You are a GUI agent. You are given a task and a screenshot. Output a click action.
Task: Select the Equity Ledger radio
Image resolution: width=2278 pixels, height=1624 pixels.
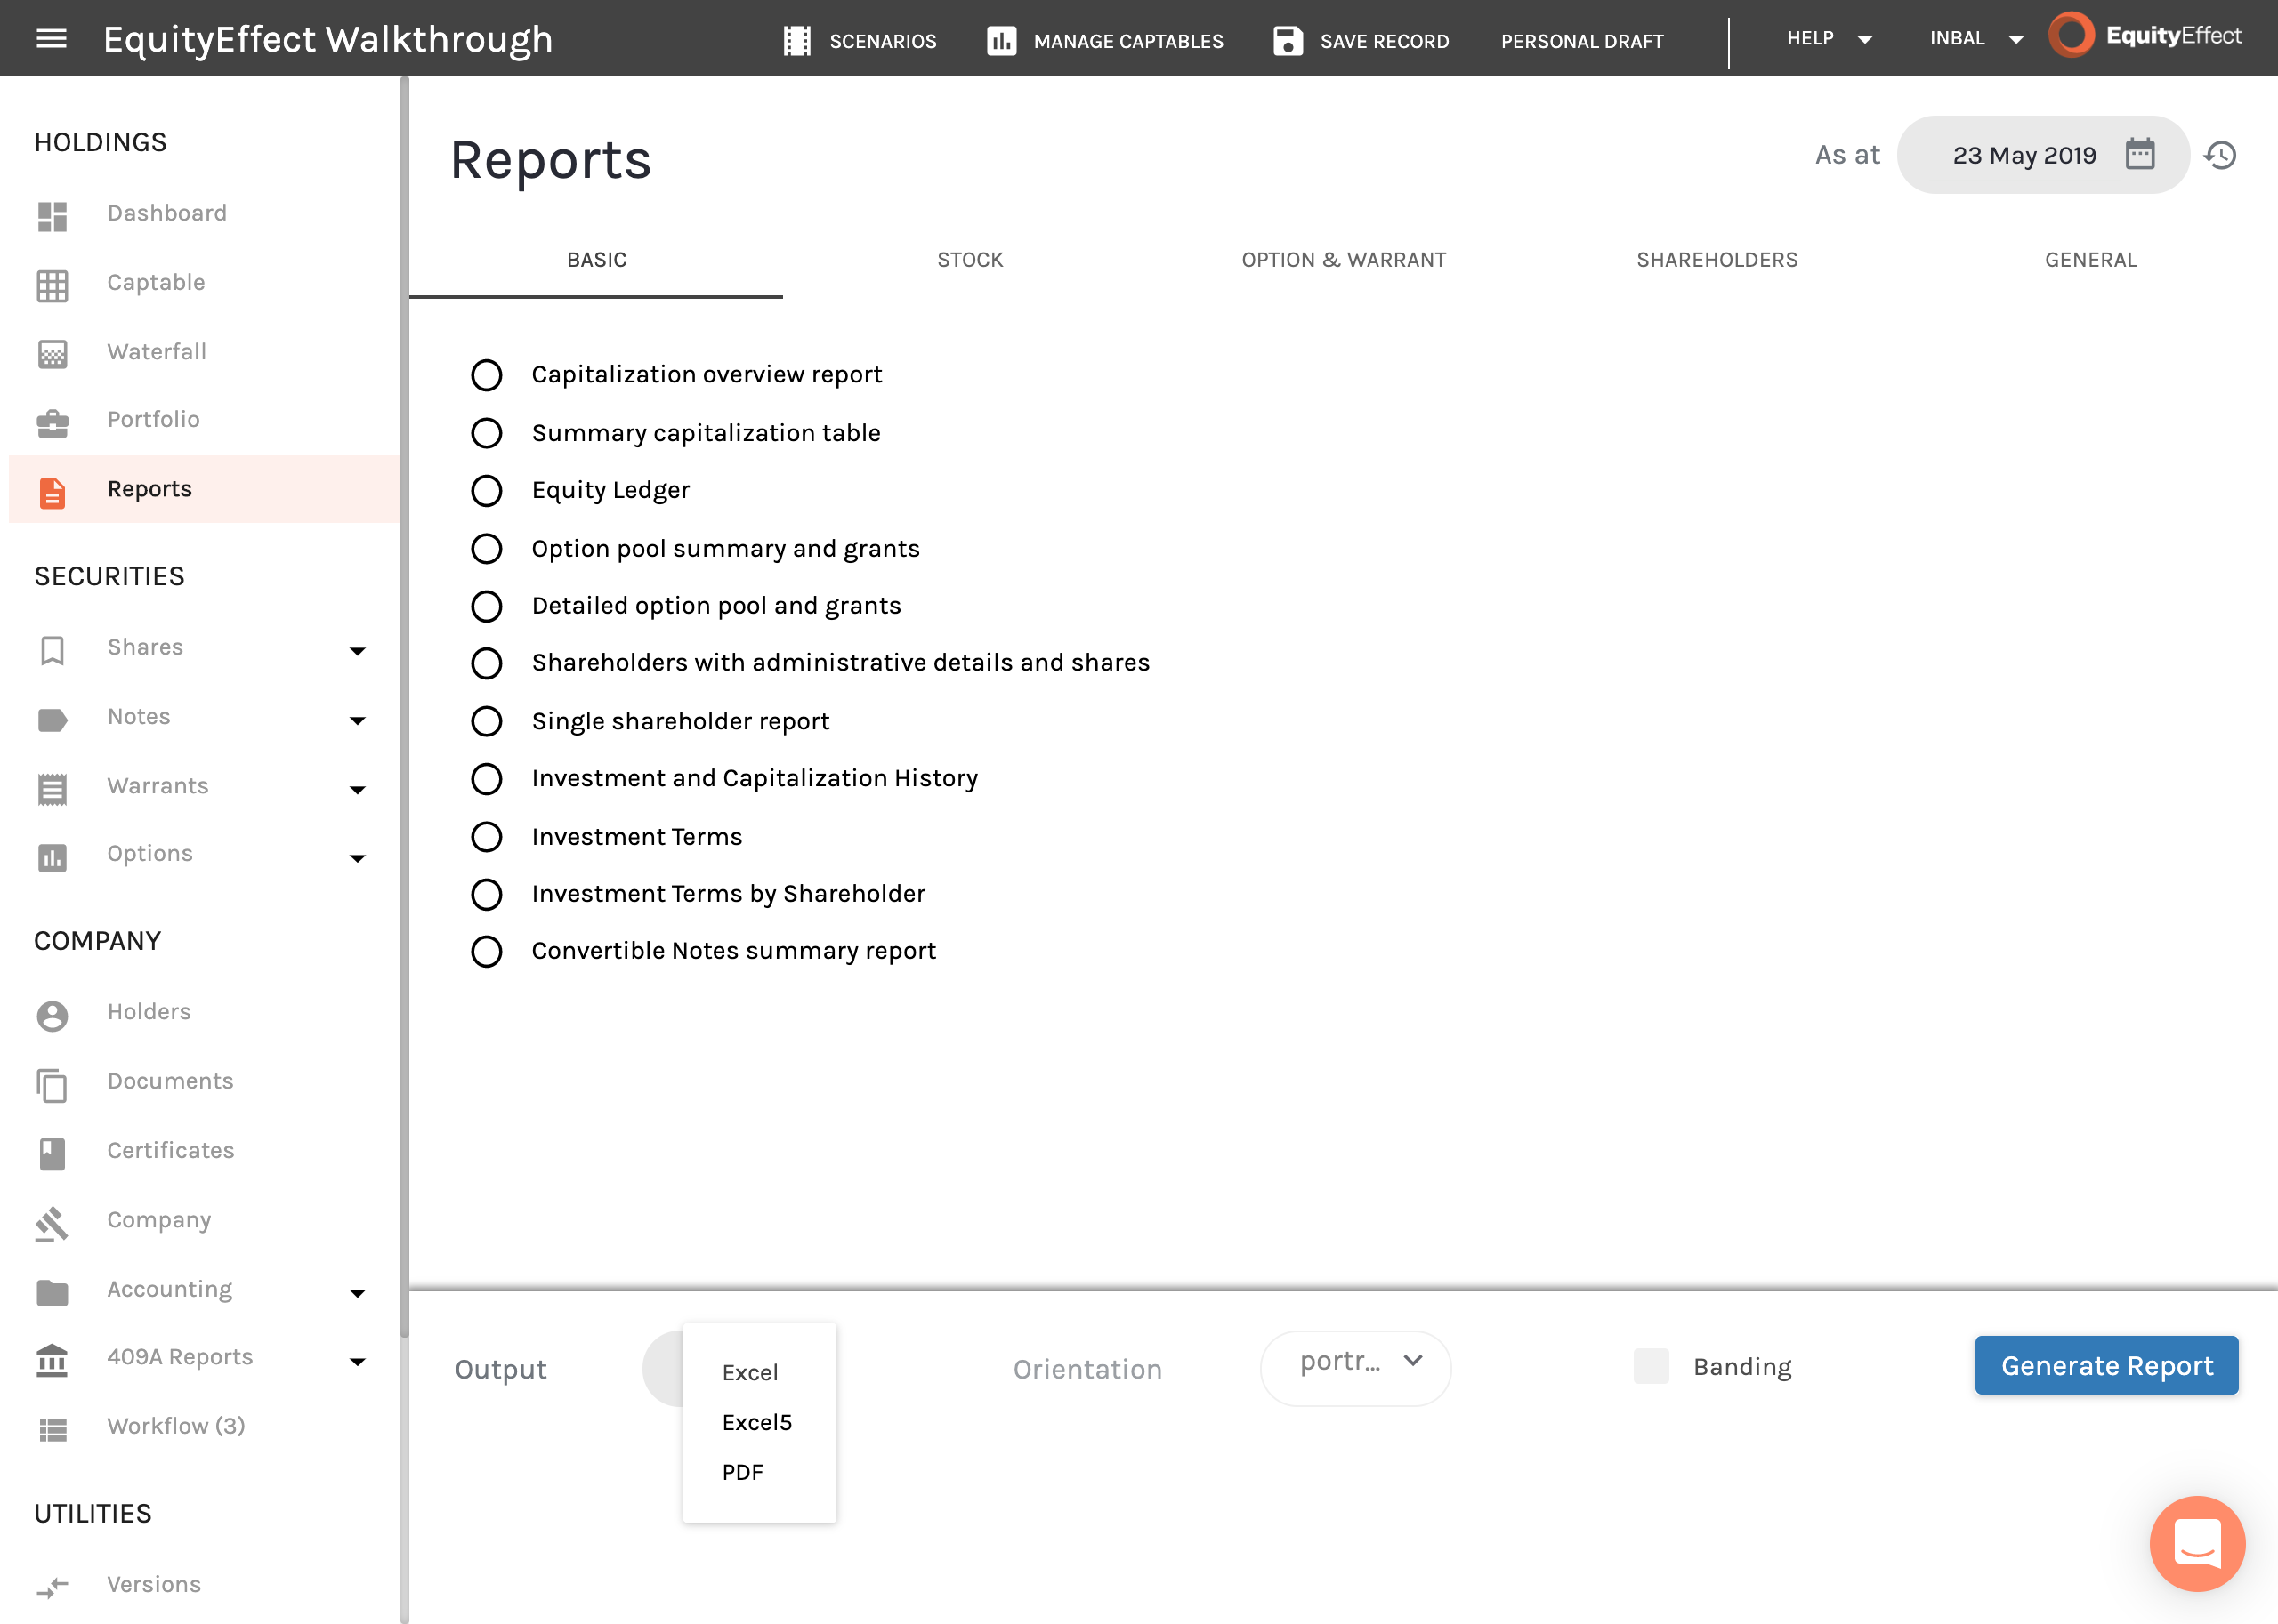486,491
